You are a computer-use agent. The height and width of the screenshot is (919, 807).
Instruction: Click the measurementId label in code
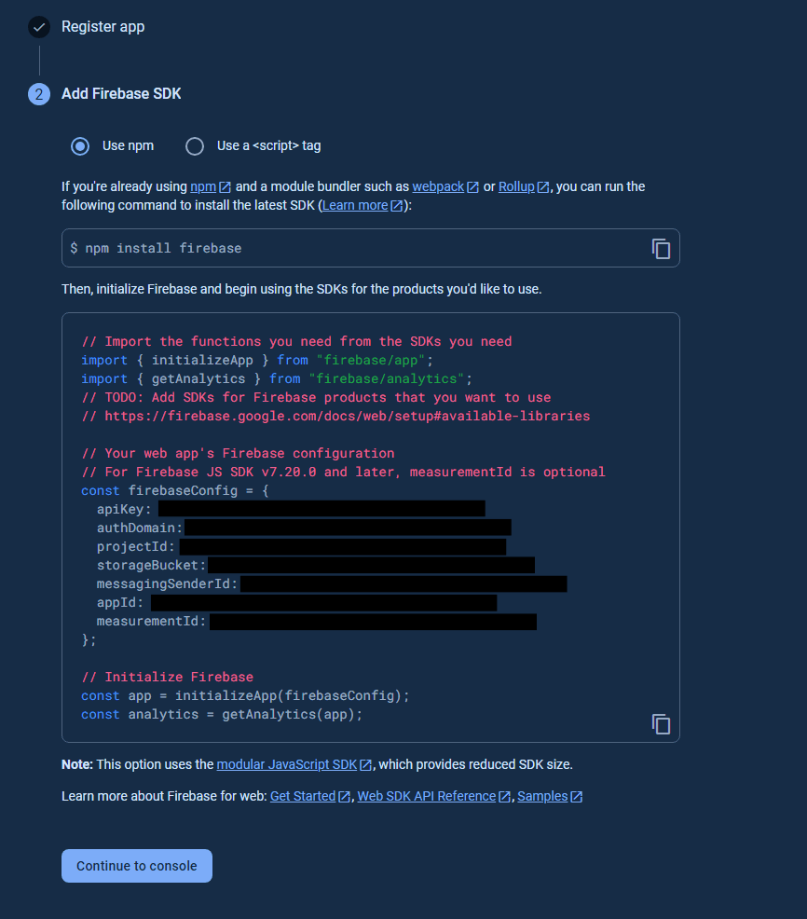pos(151,622)
